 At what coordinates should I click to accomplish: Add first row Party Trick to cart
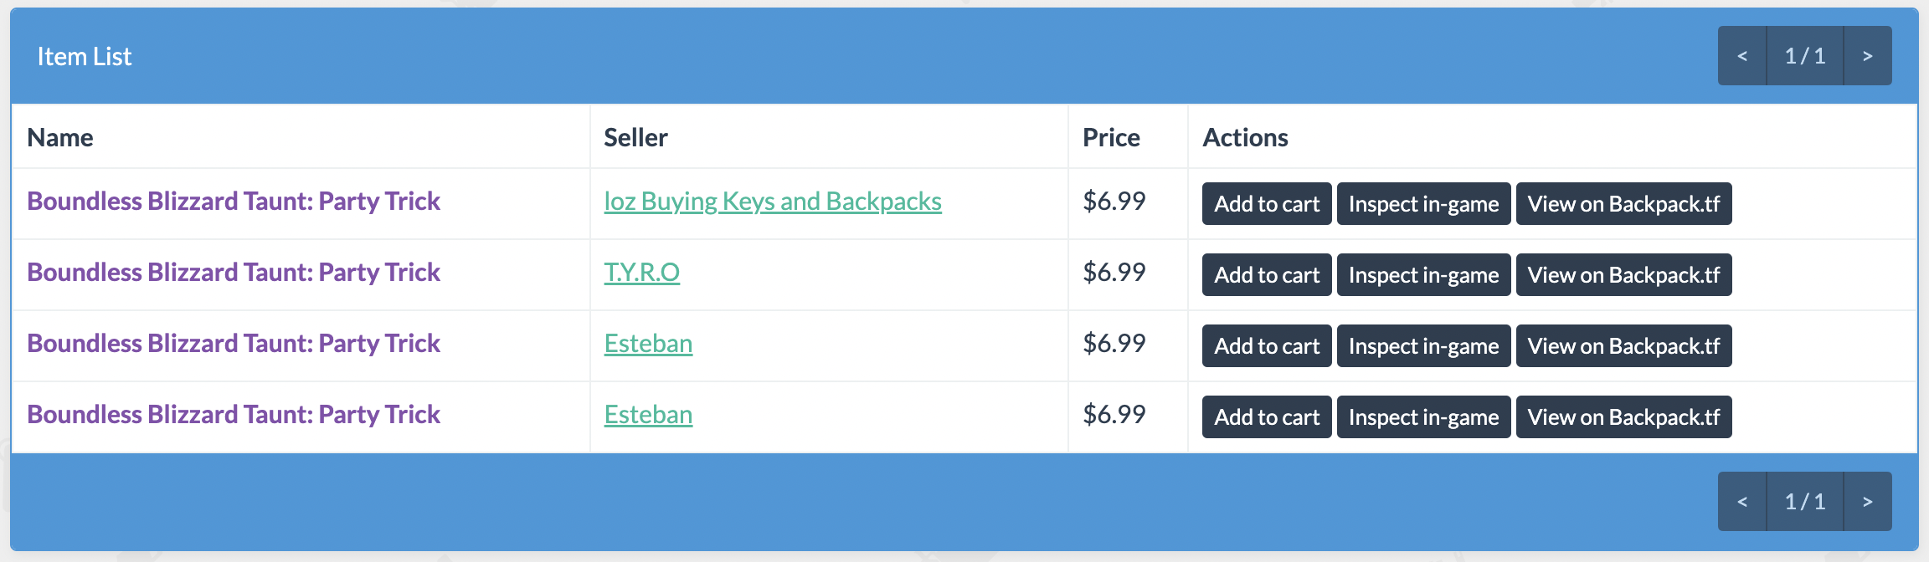coord(1267,204)
